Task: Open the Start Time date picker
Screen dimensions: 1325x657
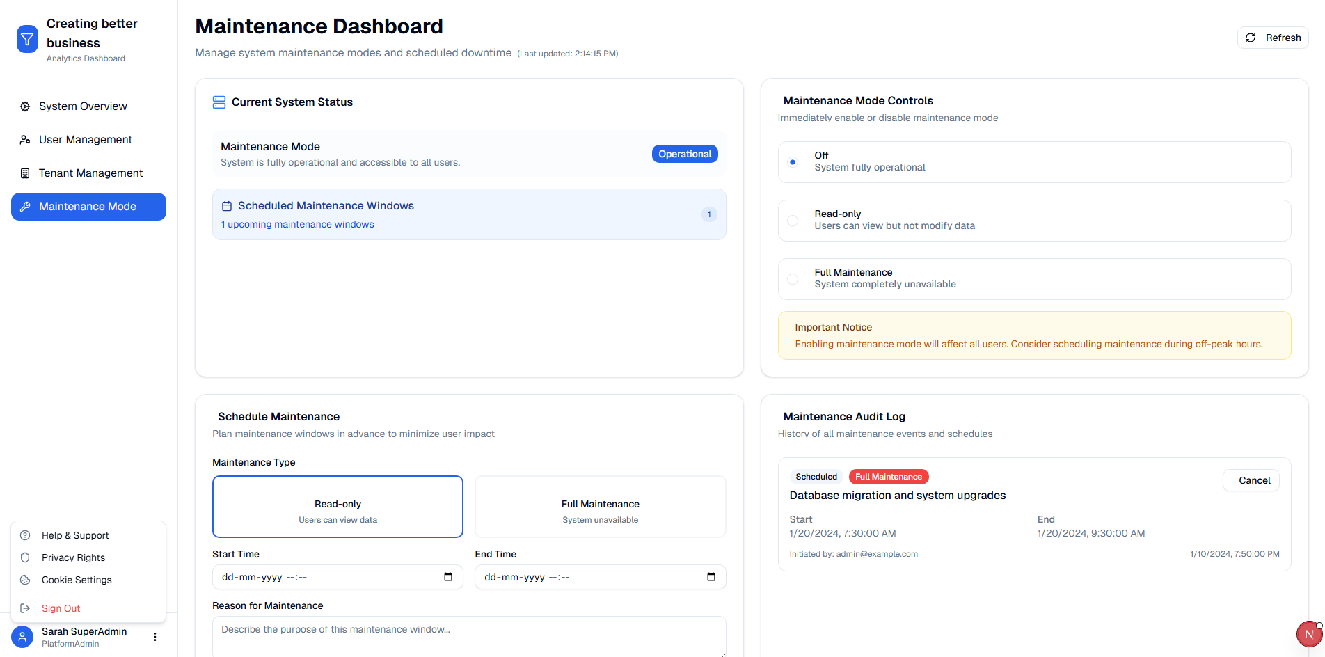Action: 449,577
